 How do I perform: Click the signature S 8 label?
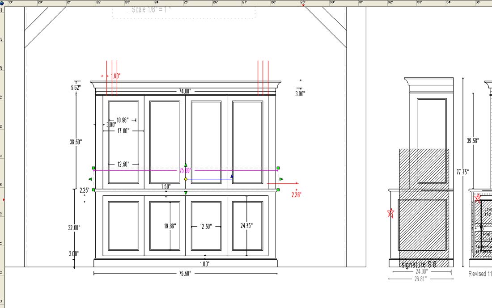[420, 264]
